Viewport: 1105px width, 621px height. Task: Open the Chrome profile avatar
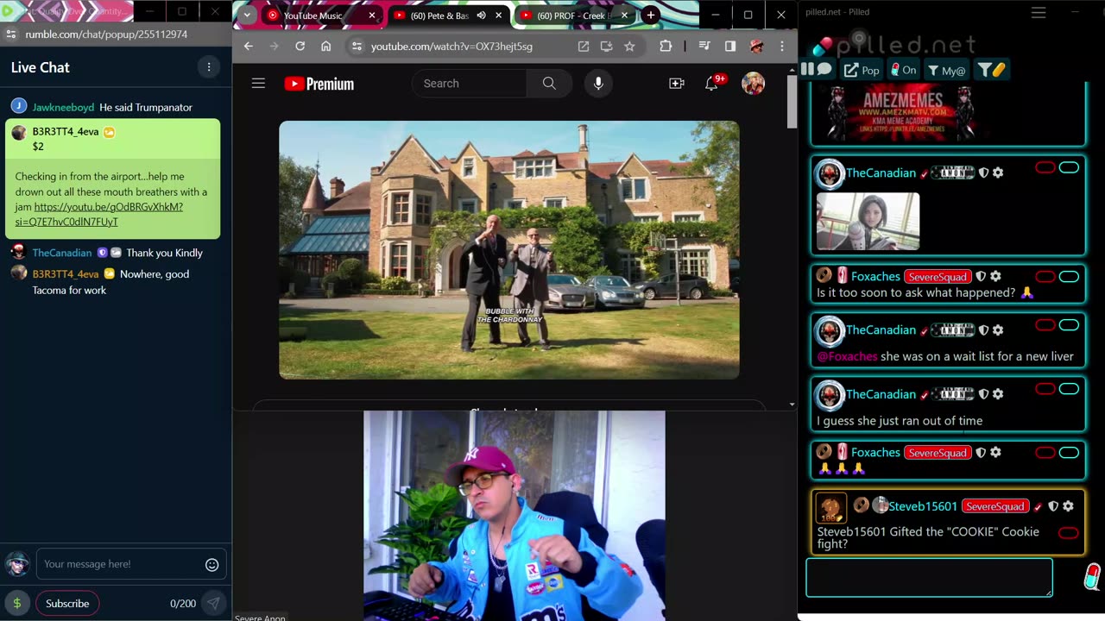coord(756,47)
